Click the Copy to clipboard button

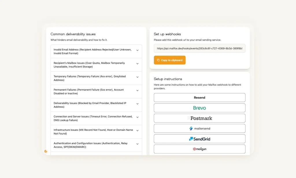(169, 60)
